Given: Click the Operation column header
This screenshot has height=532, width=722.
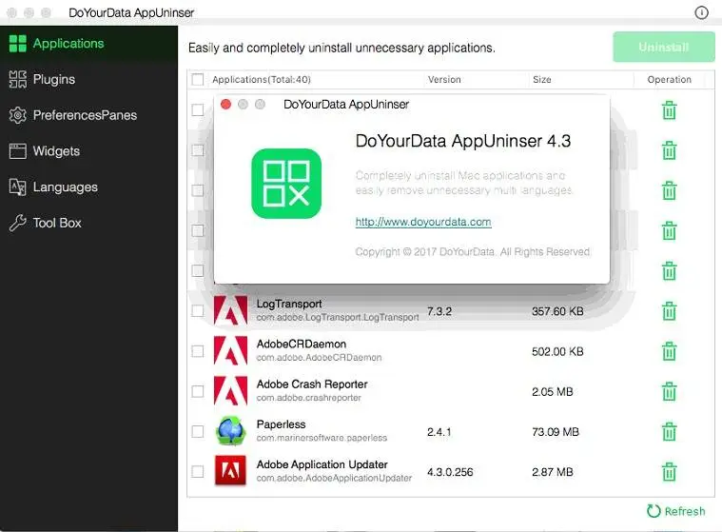Looking at the screenshot, I should [x=669, y=80].
